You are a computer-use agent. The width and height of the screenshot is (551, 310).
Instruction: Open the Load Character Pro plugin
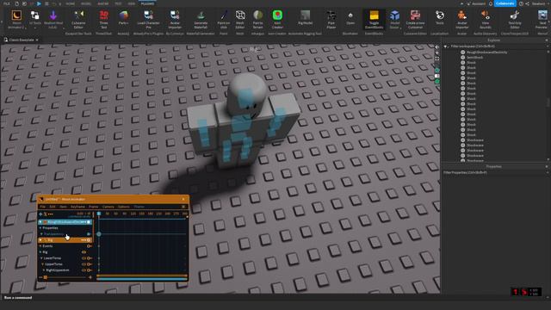pyautogui.click(x=148, y=19)
